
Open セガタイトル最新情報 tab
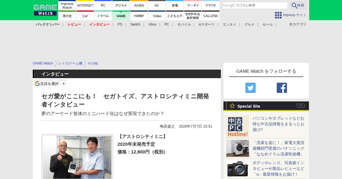click(x=193, y=15)
